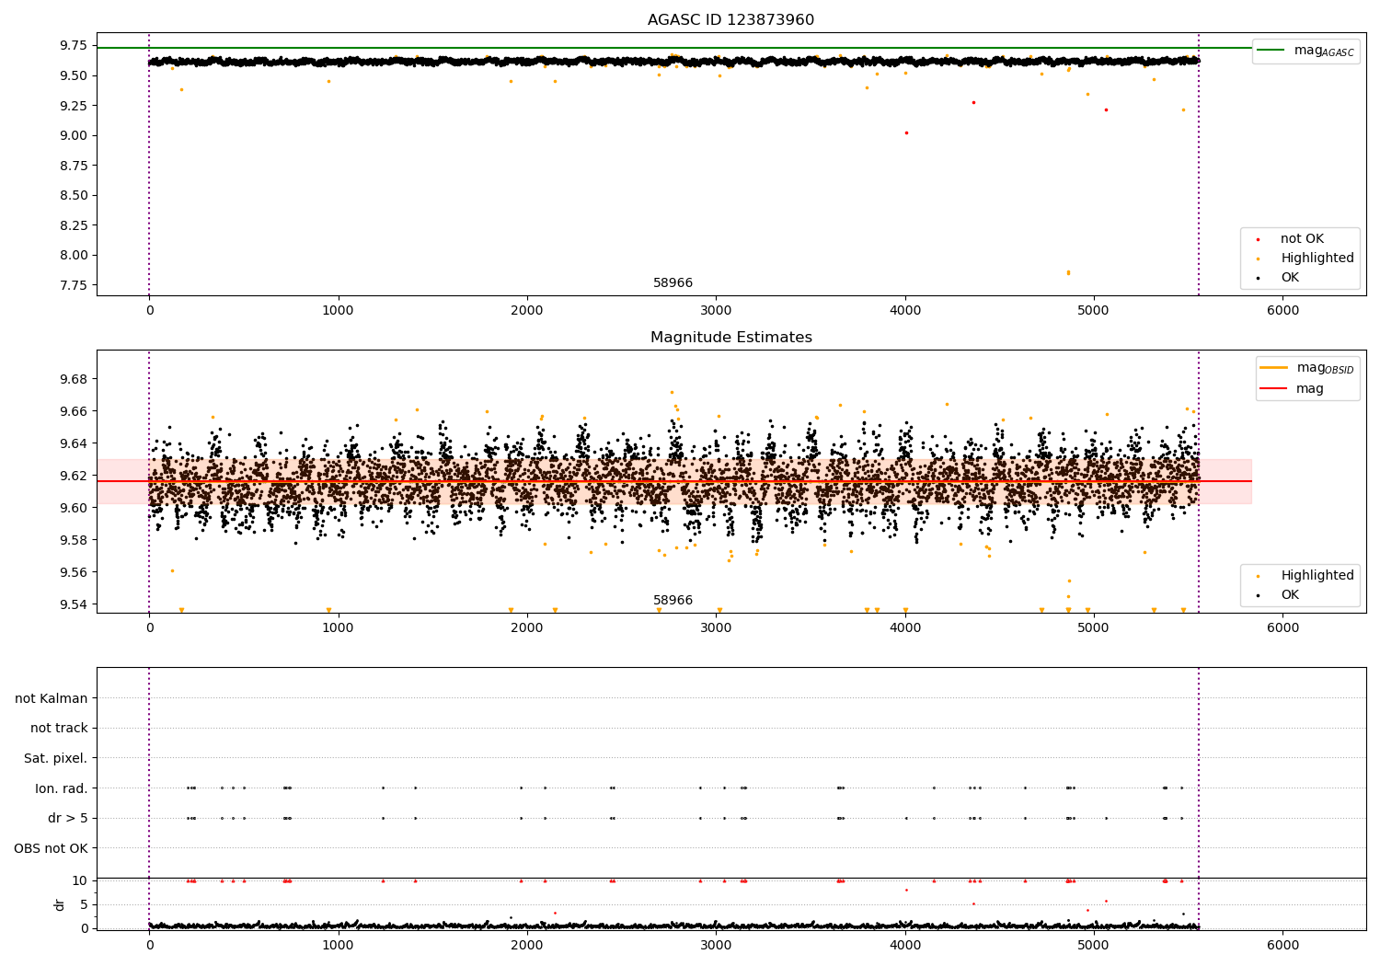Click the orange mag OBSID line swatch in legend
Viewport: 1380px width, 966px height.
coord(1274,368)
